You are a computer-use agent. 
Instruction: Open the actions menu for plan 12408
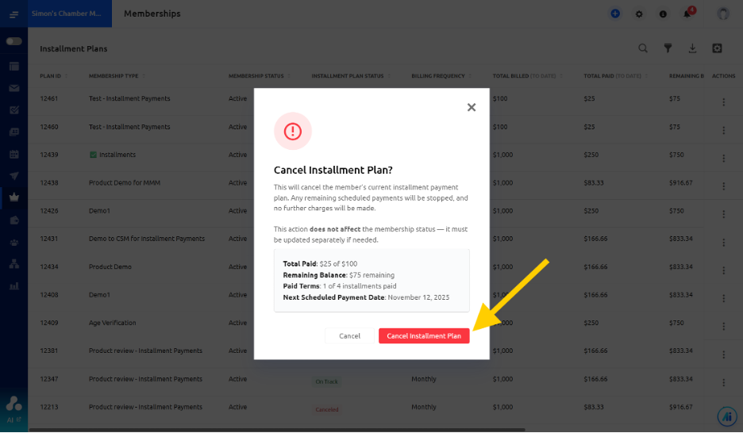pos(723,298)
